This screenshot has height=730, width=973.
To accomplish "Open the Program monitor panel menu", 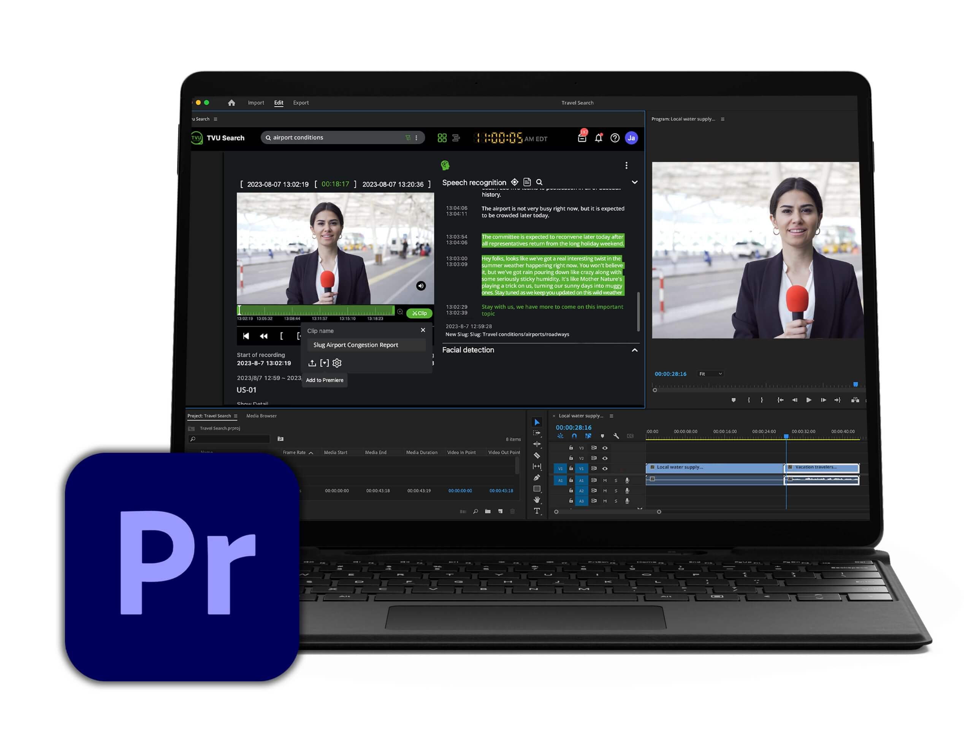I will [x=722, y=119].
